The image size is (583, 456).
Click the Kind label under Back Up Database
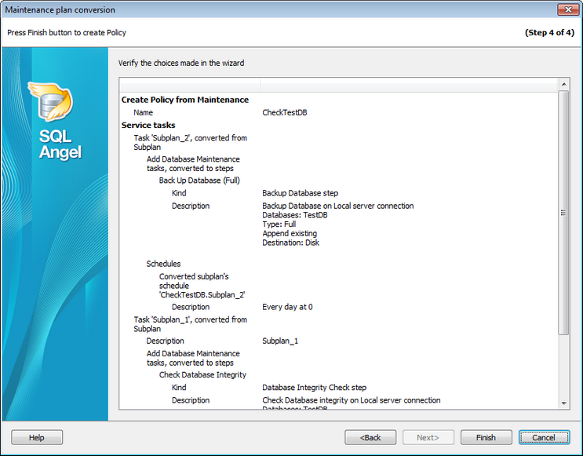(179, 193)
